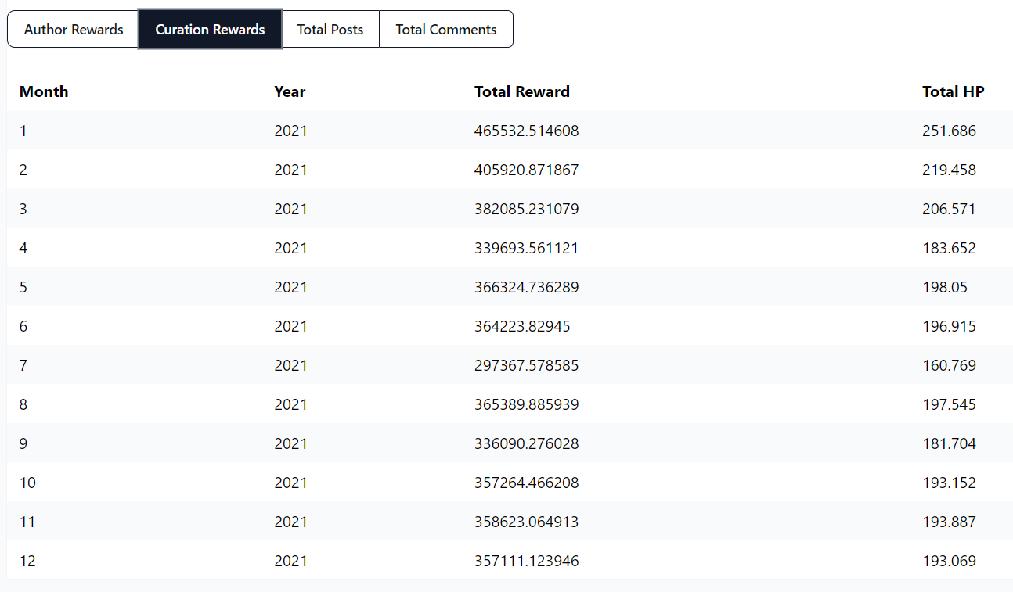Click Total HP value 181.704
Viewport: 1013px width, 592px height.
(950, 443)
